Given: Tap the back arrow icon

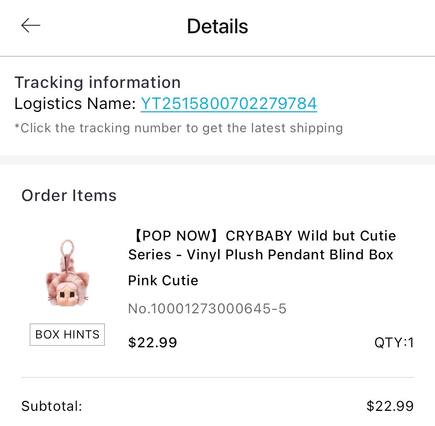Looking at the screenshot, I should [31, 25].
